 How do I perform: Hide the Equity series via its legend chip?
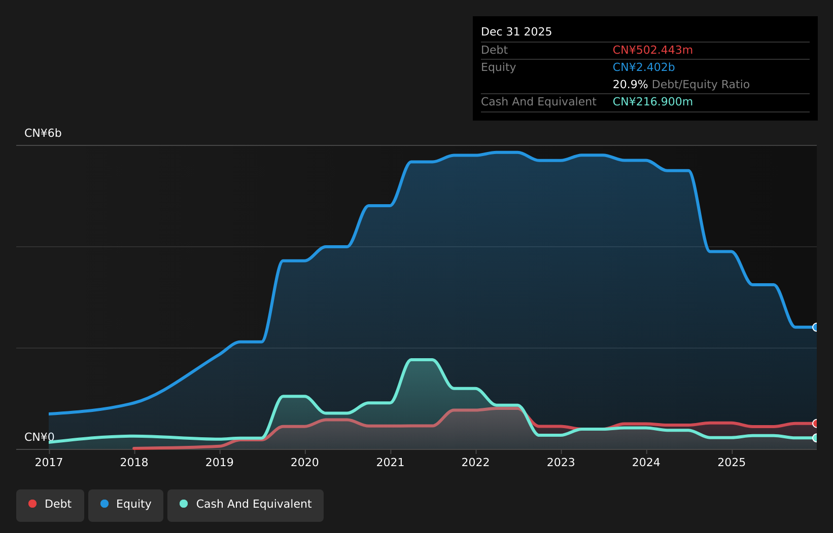(125, 505)
